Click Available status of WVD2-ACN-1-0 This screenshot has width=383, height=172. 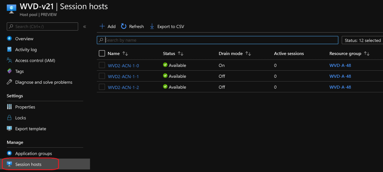[x=177, y=65]
